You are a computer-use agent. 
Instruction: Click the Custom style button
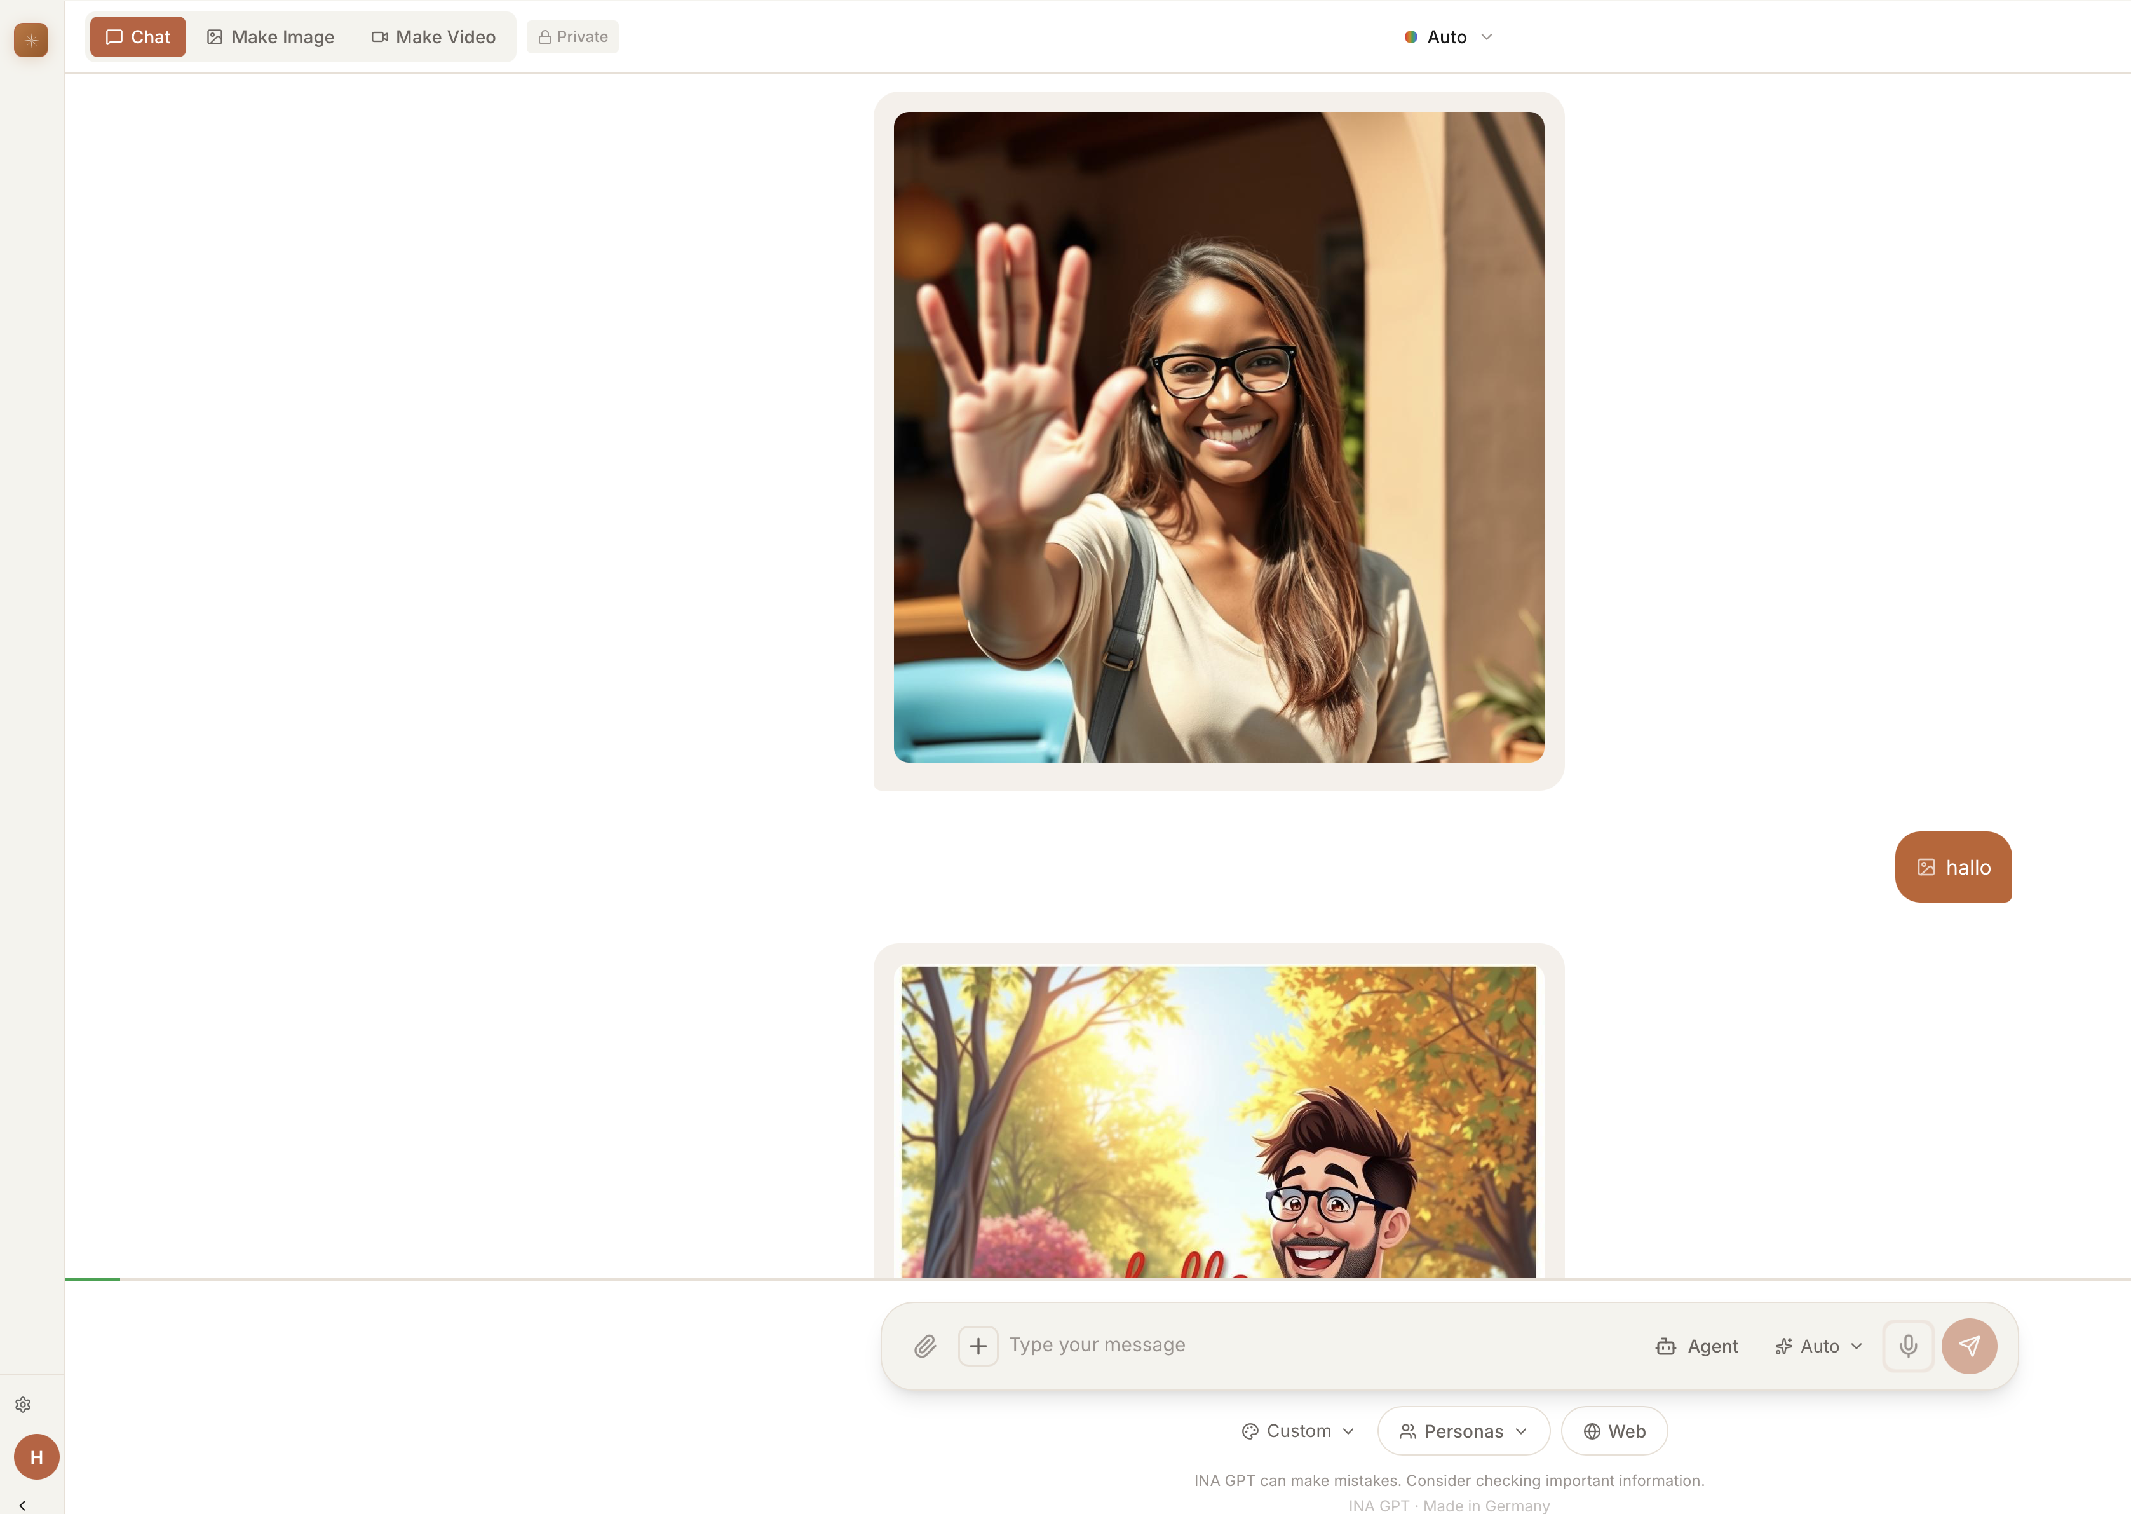coord(1297,1431)
